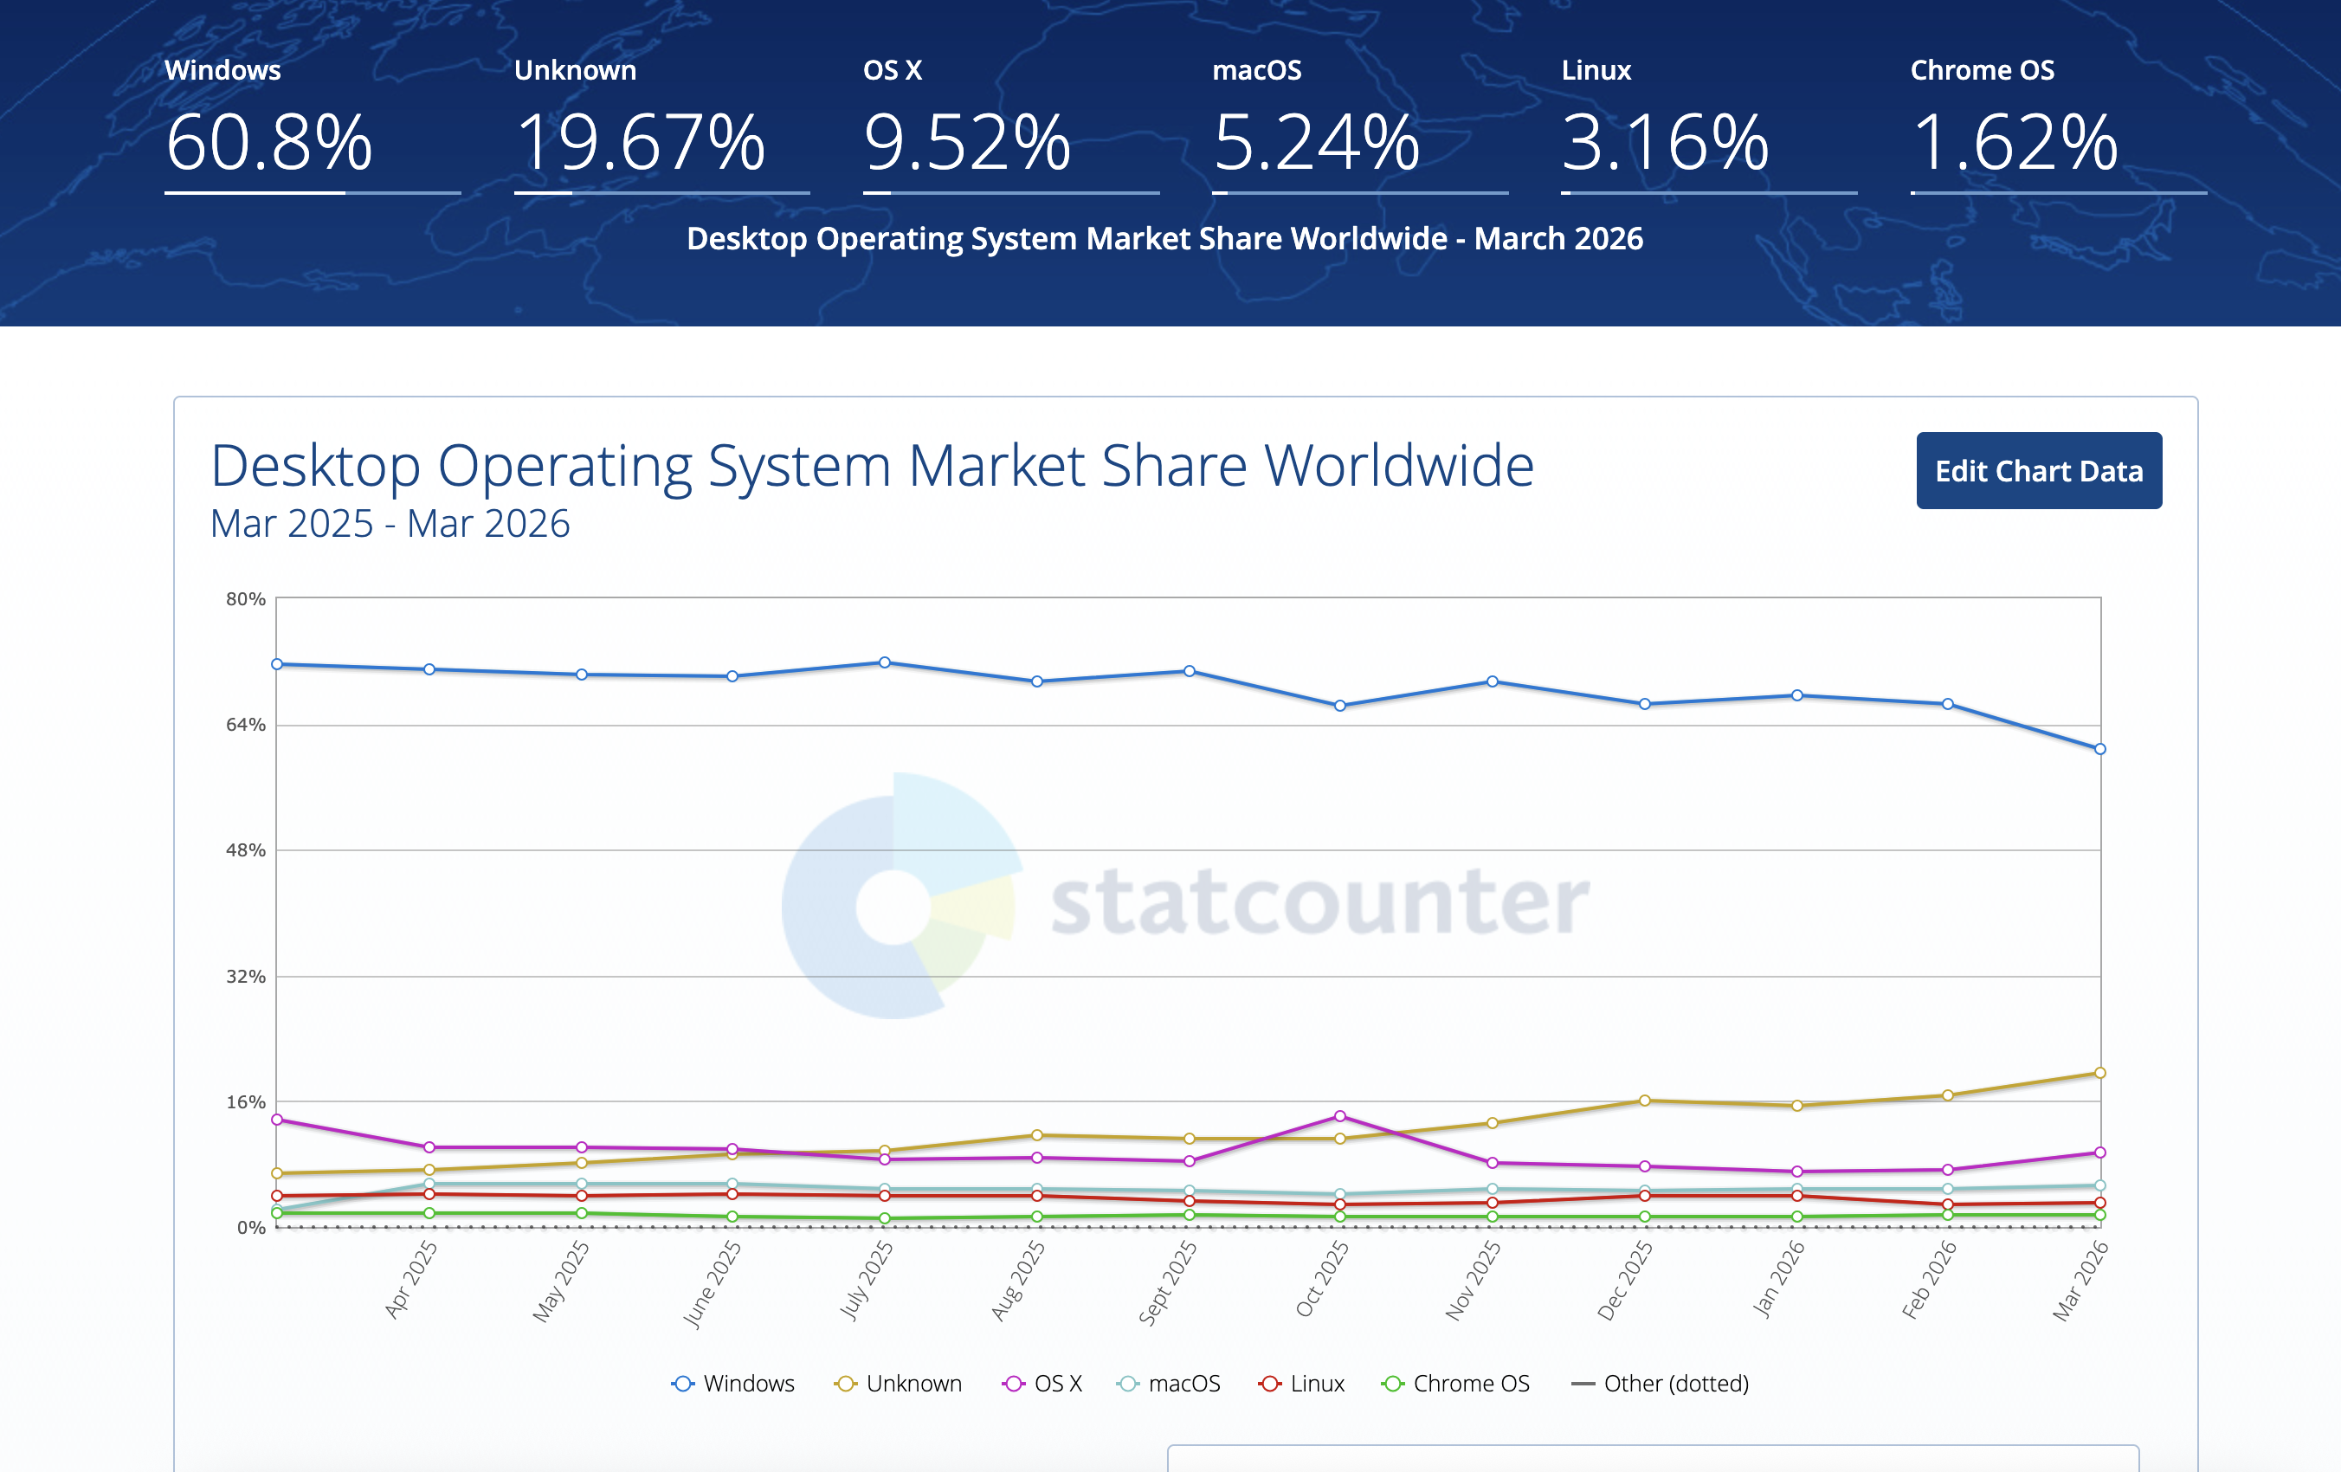Click the Chrome OS heading in the top banner

tap(1983, 70)
